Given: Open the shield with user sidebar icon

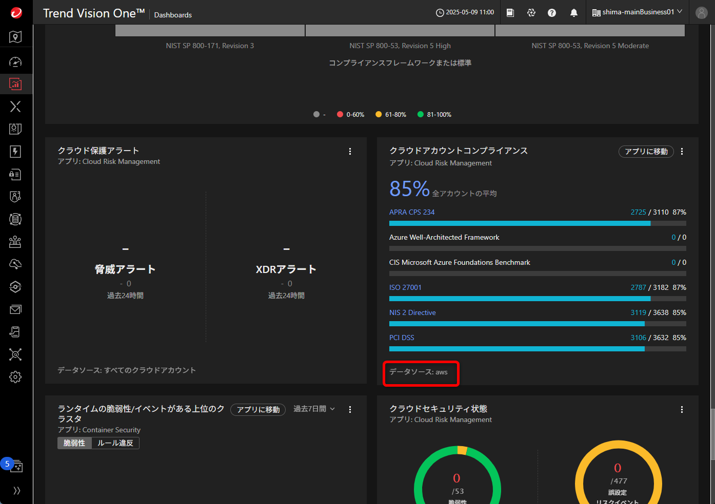Looking at the screenshot, I should [x=15, y=197].
